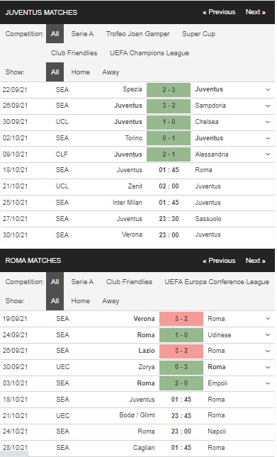
Task: Filter Juventus matches by UEFA Champions League
Action: click(149, 53)
